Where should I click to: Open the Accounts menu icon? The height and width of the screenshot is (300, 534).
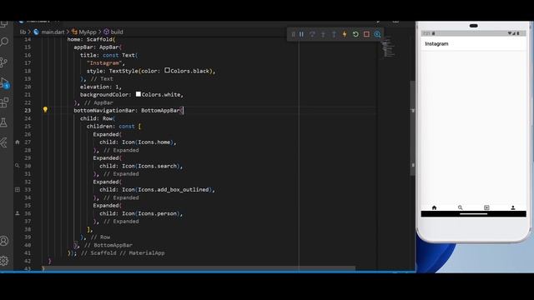[4, 241]
